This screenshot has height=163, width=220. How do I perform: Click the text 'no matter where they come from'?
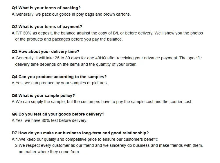click(49, 152)
